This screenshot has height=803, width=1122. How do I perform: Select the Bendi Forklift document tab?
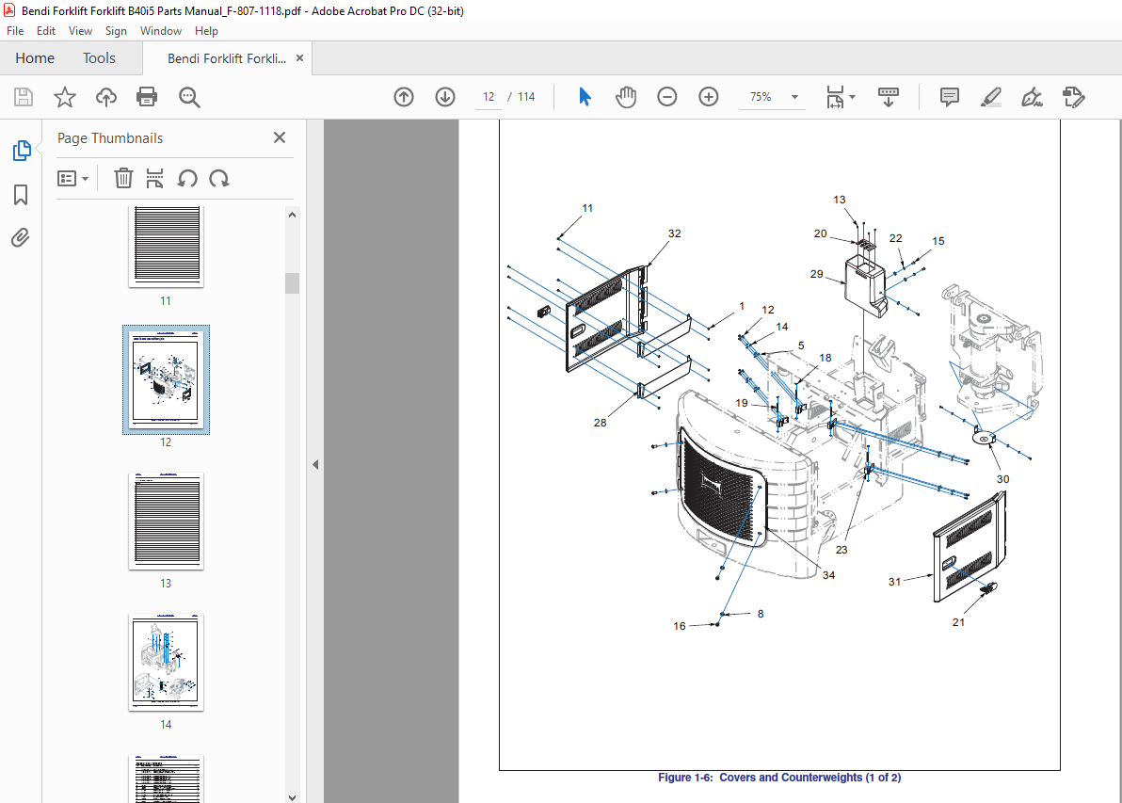click(226, 58)
